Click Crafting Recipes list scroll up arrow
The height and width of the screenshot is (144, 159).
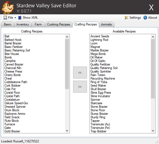[67, 37]
